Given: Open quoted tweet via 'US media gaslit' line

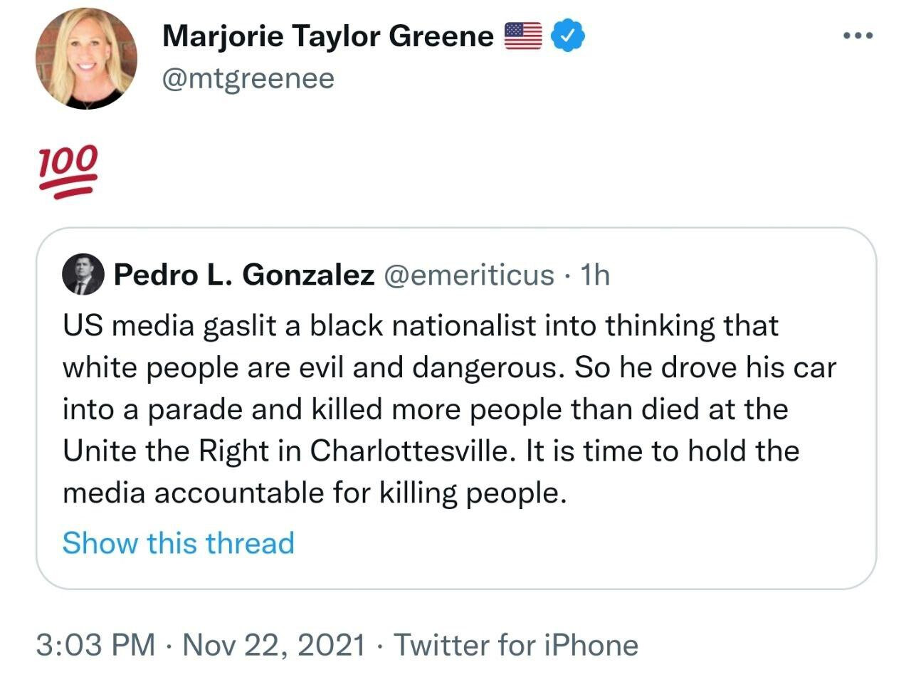Looking at the screenshot, I should [420, 326].
